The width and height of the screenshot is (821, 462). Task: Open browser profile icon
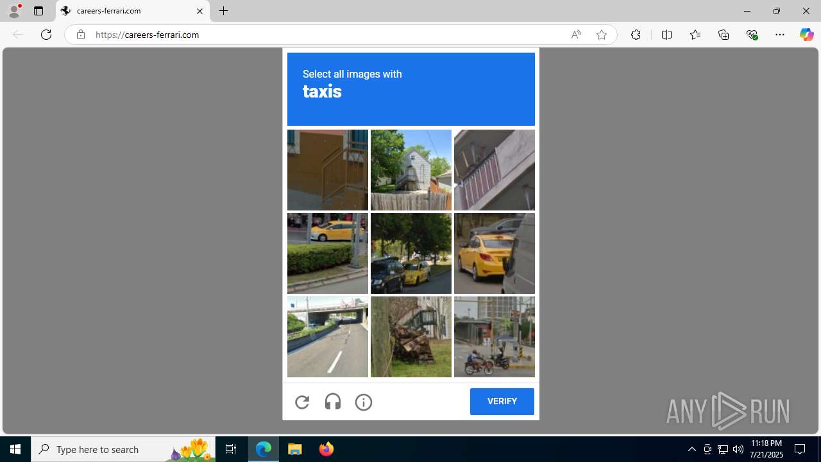click(x=14, y=11)
